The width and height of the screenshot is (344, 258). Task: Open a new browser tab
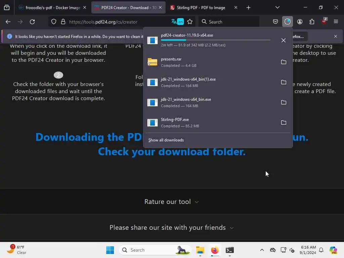(248, 8)
